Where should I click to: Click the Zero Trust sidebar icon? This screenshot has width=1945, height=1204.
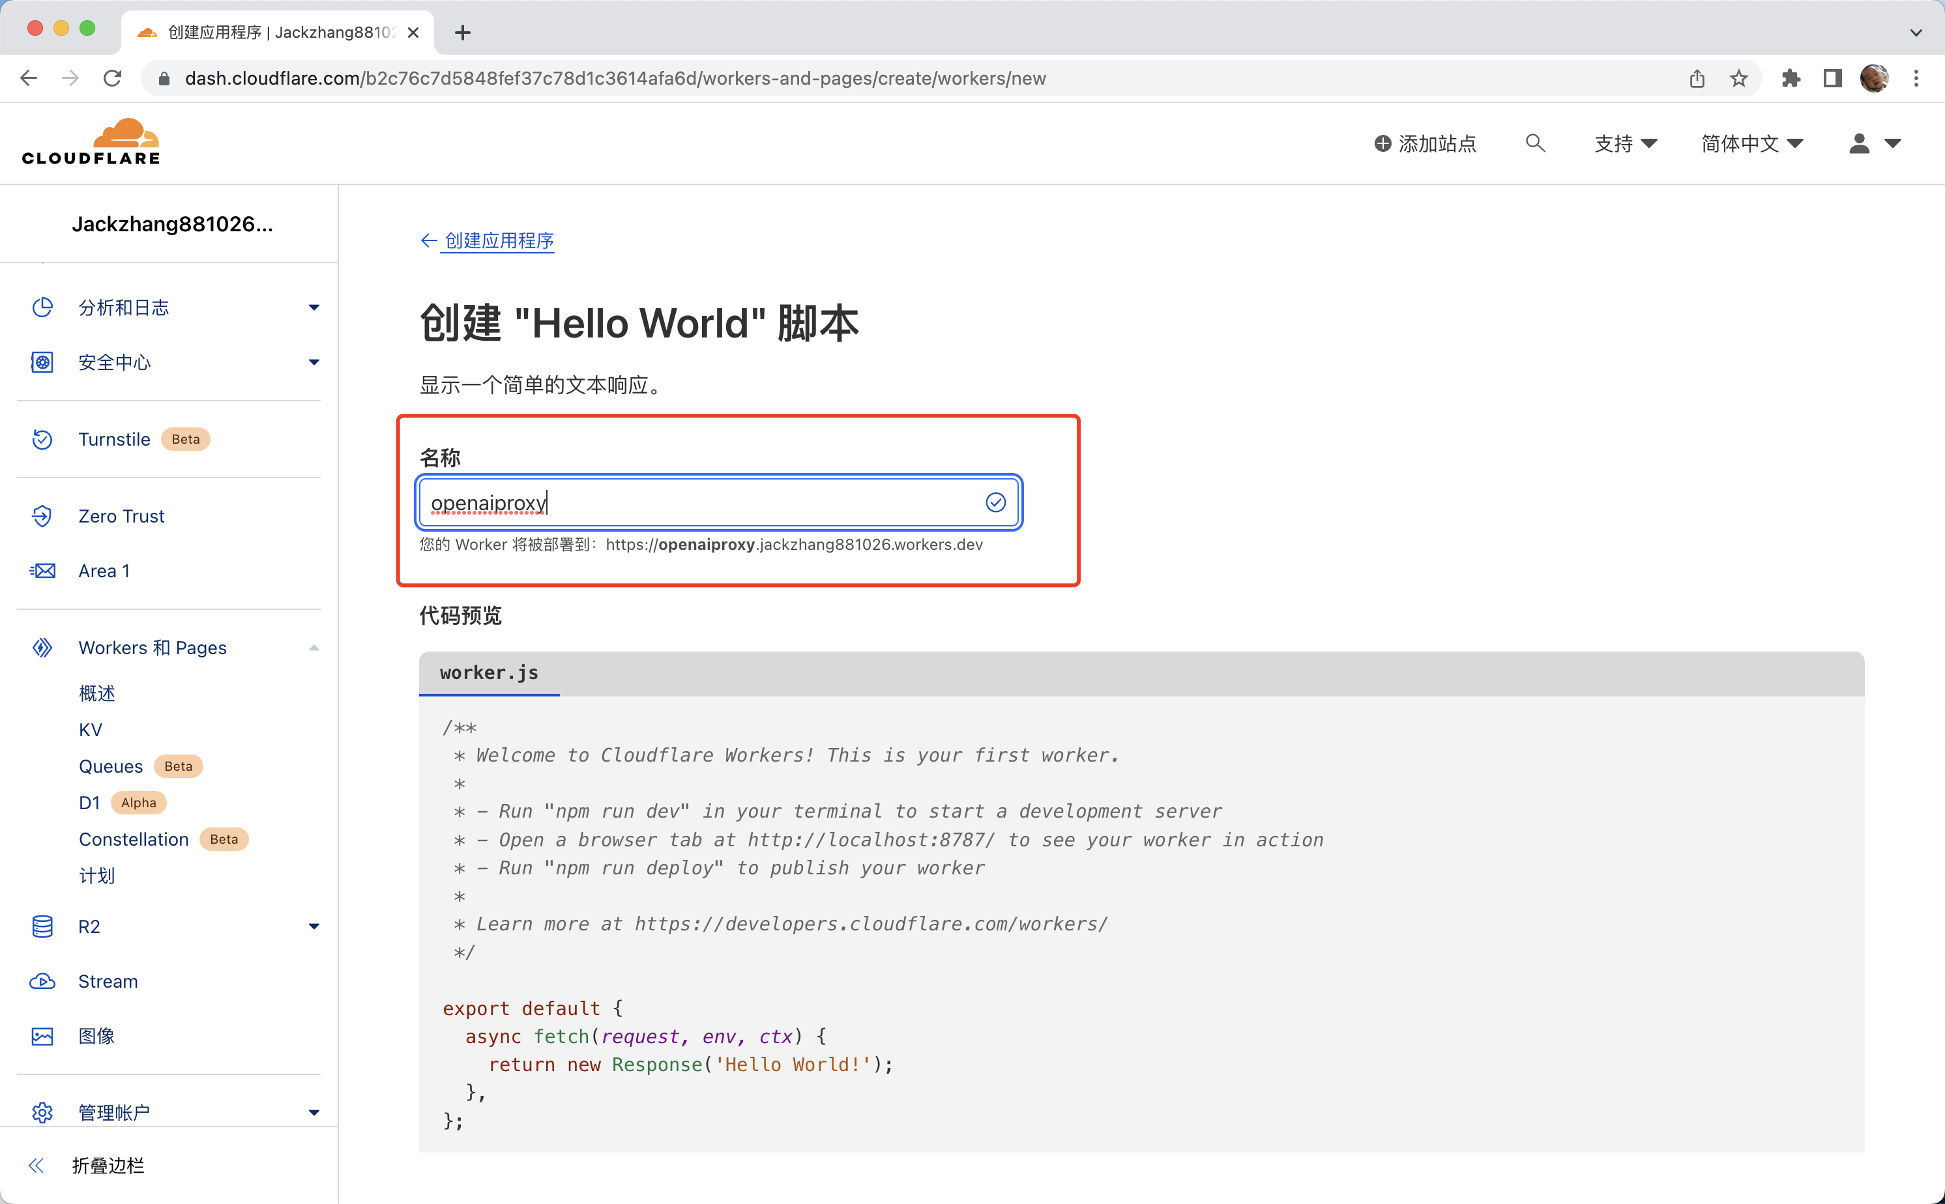[x=42, y=516]
